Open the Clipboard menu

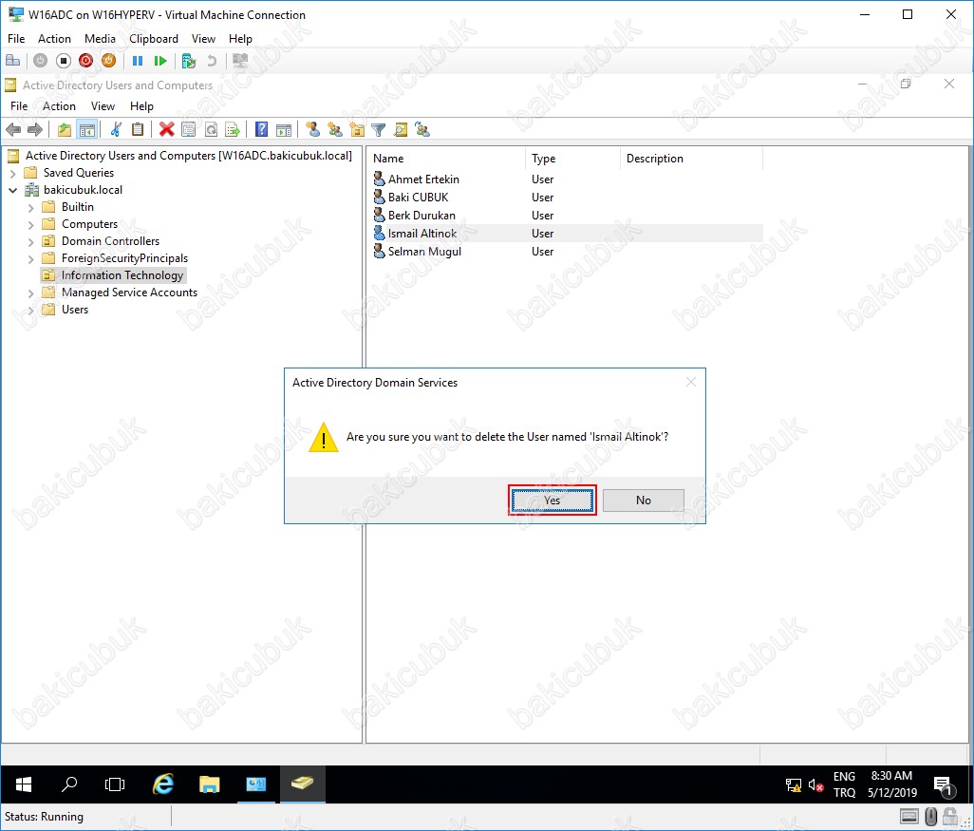point(154,39)
